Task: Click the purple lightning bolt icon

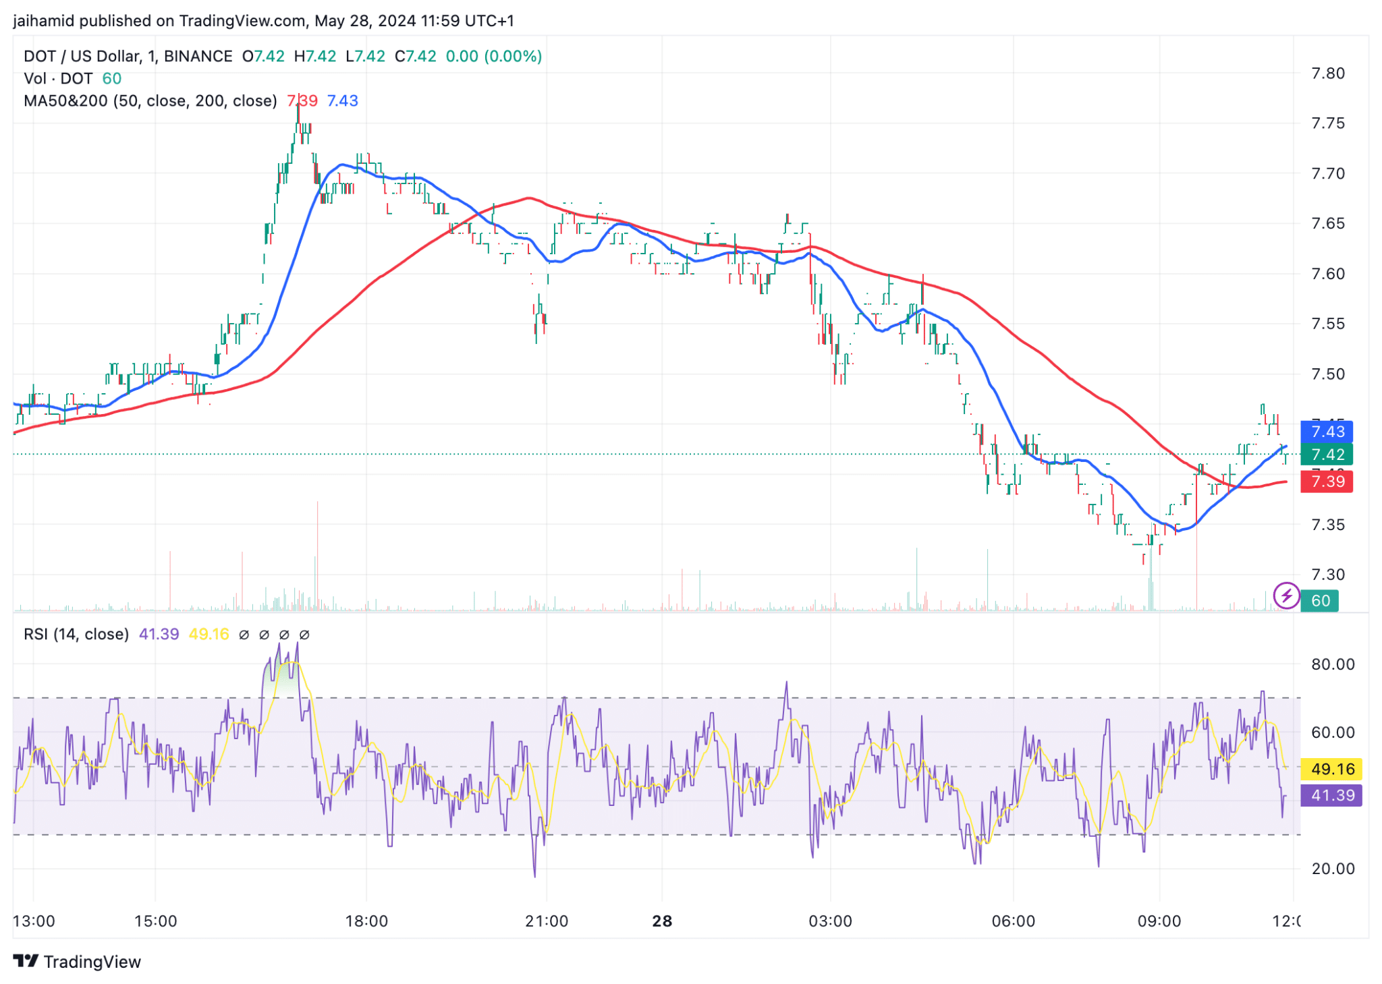Action: [x=1286, y=596]
